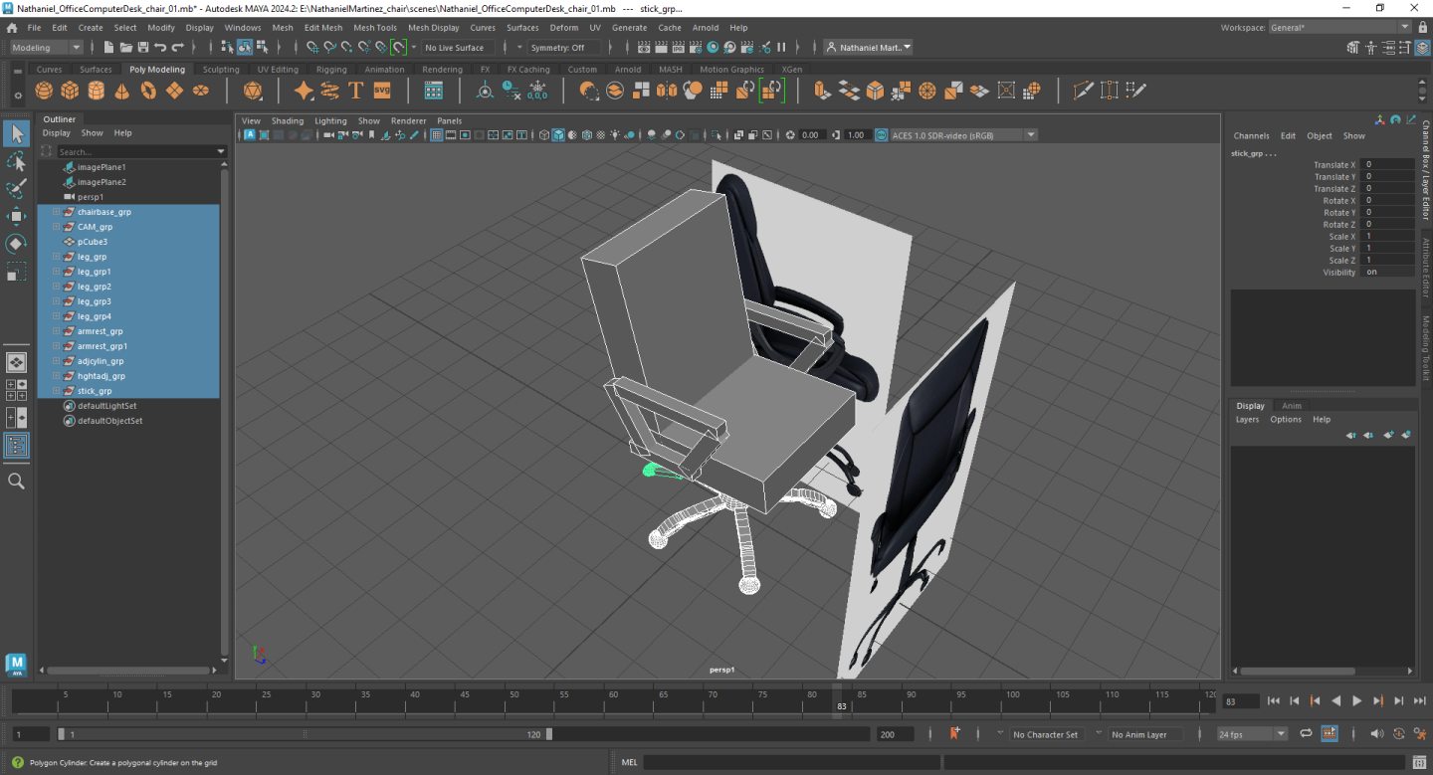Click the SVG import shelf icon

382,91
